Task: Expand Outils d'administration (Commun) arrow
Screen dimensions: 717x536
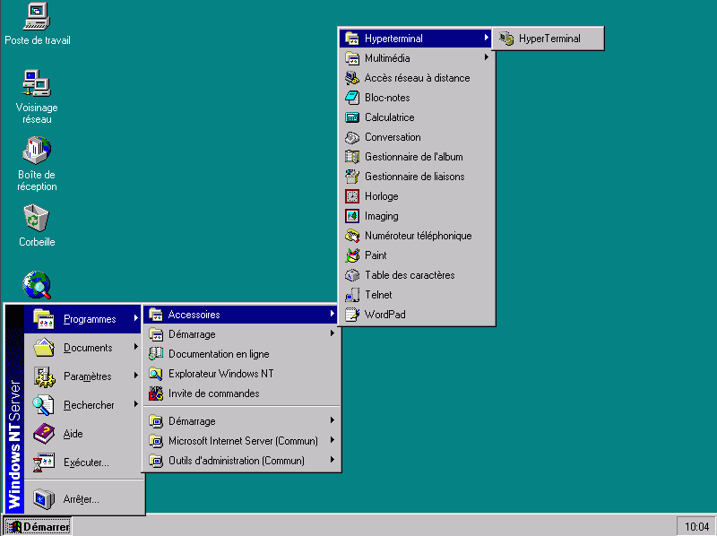Action: click(333, 460)
